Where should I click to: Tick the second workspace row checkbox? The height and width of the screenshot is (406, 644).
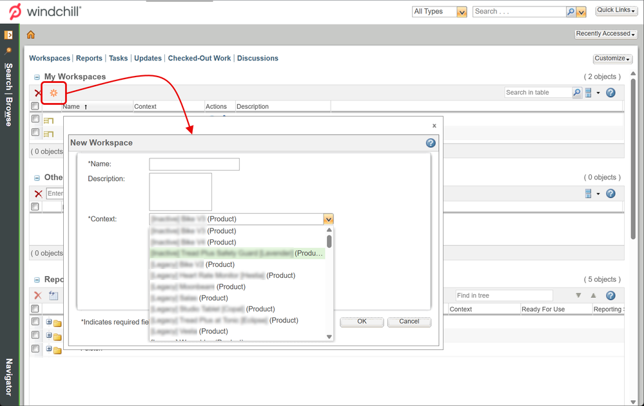point(35,133)
